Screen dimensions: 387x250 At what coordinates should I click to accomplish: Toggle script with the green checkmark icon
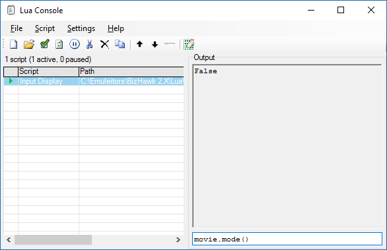(45, 44)
